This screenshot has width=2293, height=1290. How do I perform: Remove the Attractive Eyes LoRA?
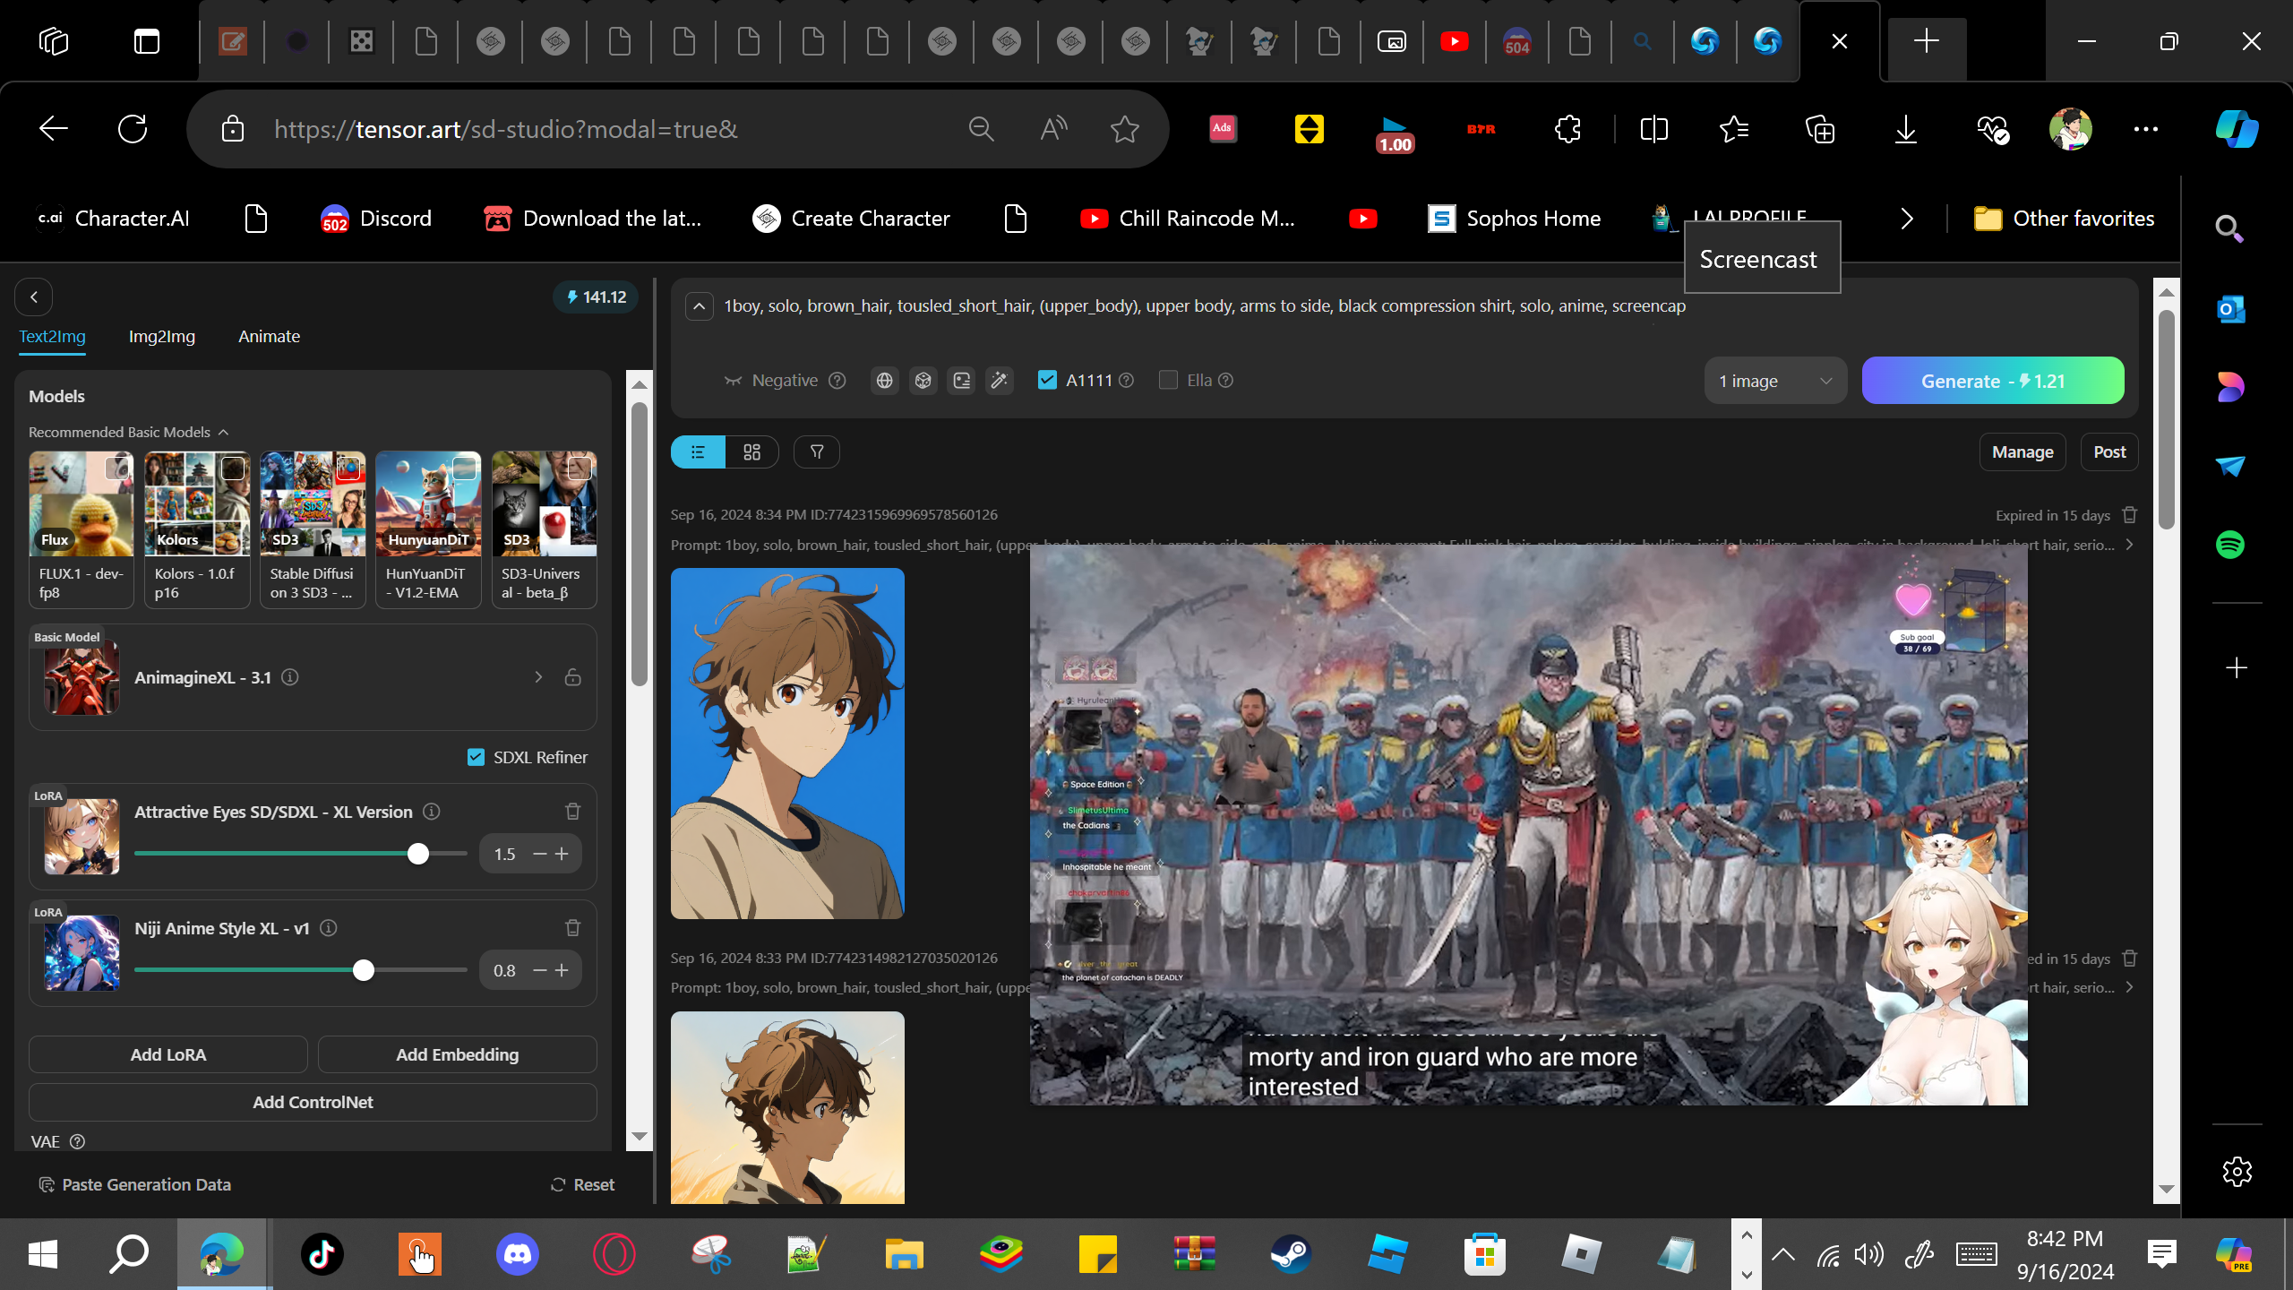click(x=573, y=812)
